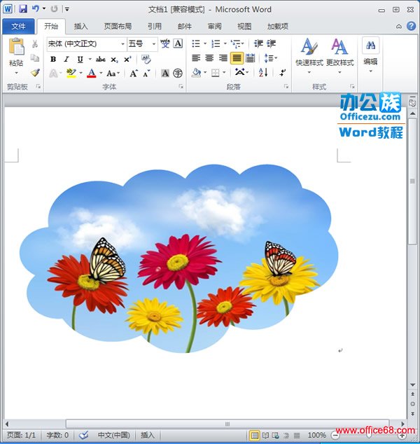
Task: Apply subscript formatting
Action: click(x=114, y=60)
